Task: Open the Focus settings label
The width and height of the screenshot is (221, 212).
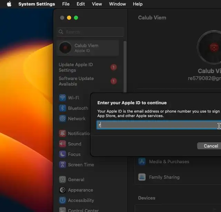Action: pyautogui.click(x=74, y=154)
